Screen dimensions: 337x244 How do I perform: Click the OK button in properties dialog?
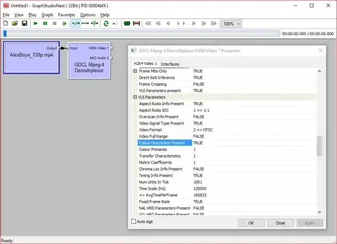coord(252,223)
